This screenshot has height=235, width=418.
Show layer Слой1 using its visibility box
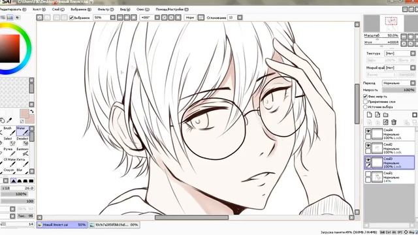coord(368,174)
